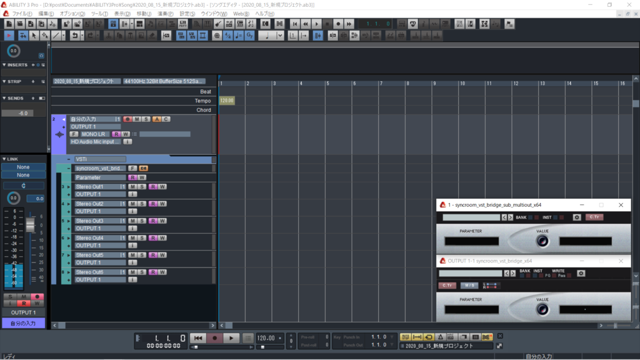Select the arrow pointer tool
Screen dimensions: 640x360
click(34, 36)
